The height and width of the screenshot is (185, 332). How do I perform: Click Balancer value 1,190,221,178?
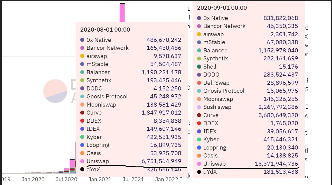pyautogui.click(x=161, y=72)
